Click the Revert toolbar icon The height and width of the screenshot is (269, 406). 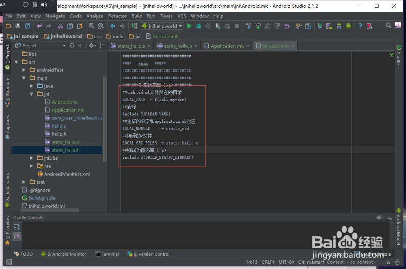[x=287, y=26]
